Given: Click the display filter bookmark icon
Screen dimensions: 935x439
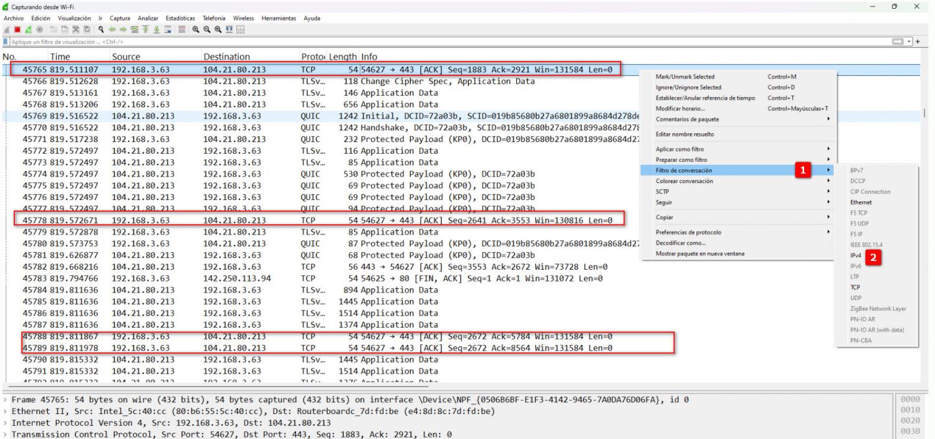Looking at the screenshot, I should tap(6, 41).
